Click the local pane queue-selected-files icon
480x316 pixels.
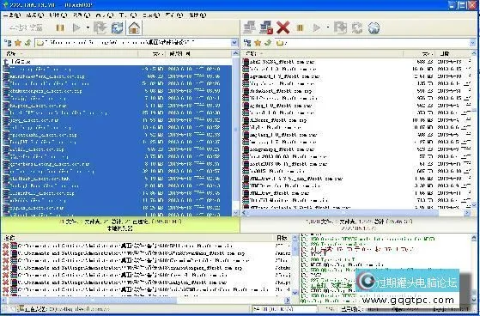[100, 28]
